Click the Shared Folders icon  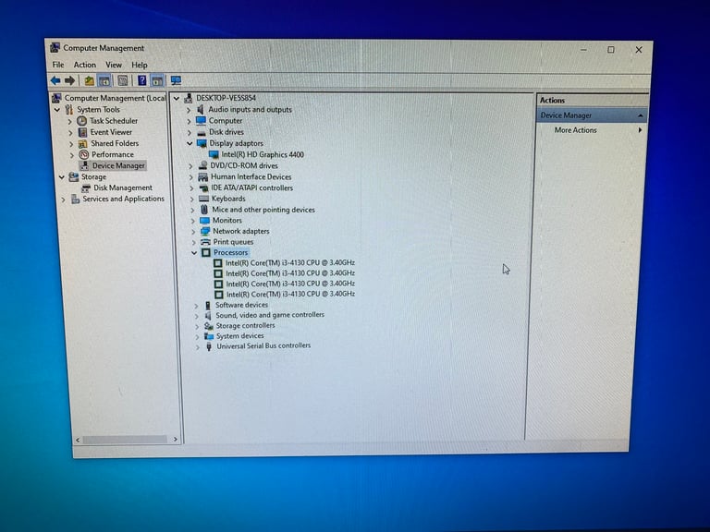point(83,143)
